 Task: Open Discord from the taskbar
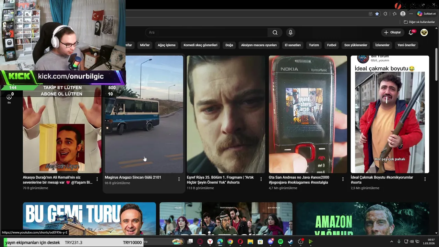tap(270, 242)
